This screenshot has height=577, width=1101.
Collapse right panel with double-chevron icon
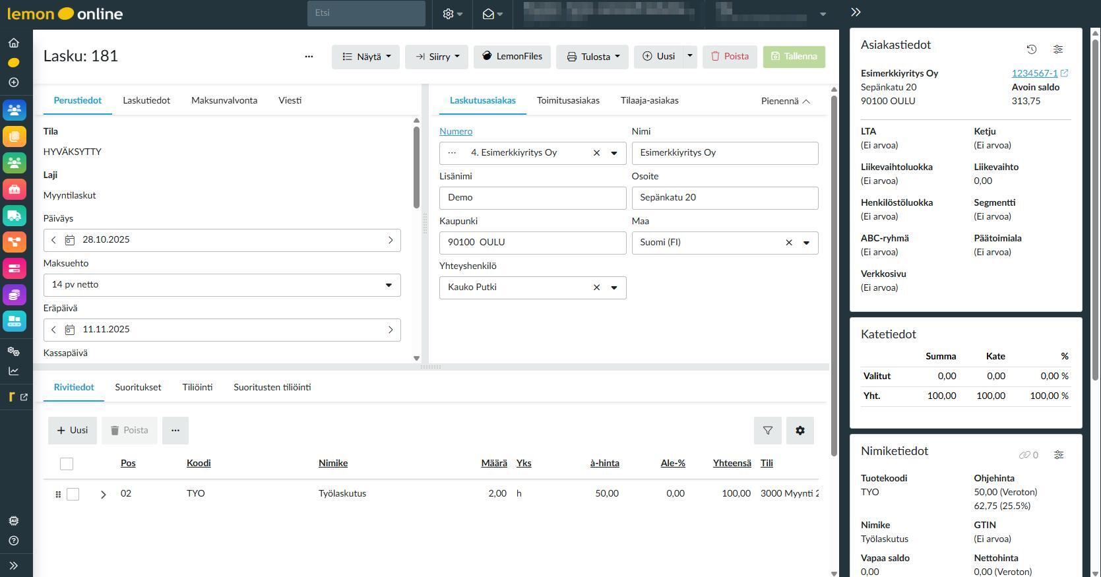pyautogui.click(x=856, y=13)
